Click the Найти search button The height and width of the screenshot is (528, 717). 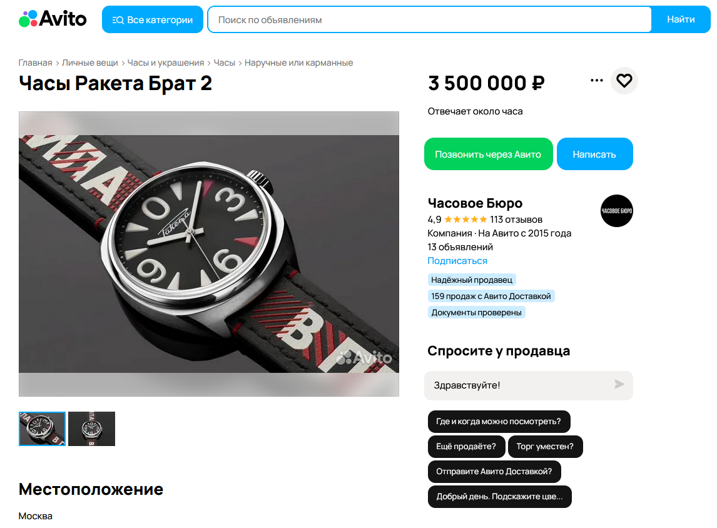(681, 19)
